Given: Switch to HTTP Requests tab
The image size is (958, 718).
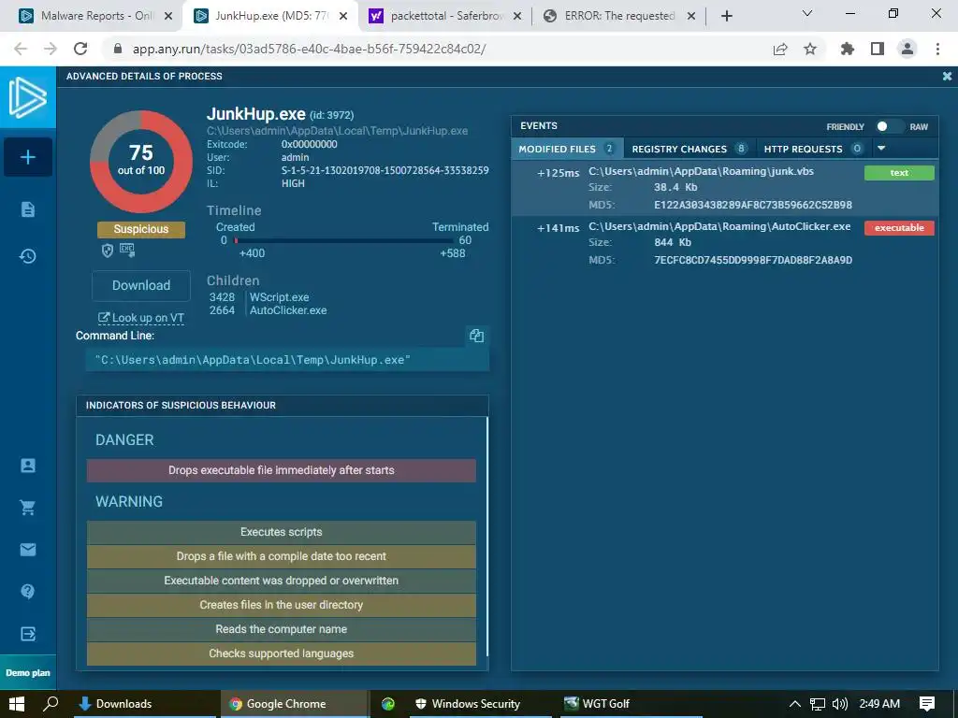Looking at the screenshot, I should pyautogui.click(x=813, y=149).
